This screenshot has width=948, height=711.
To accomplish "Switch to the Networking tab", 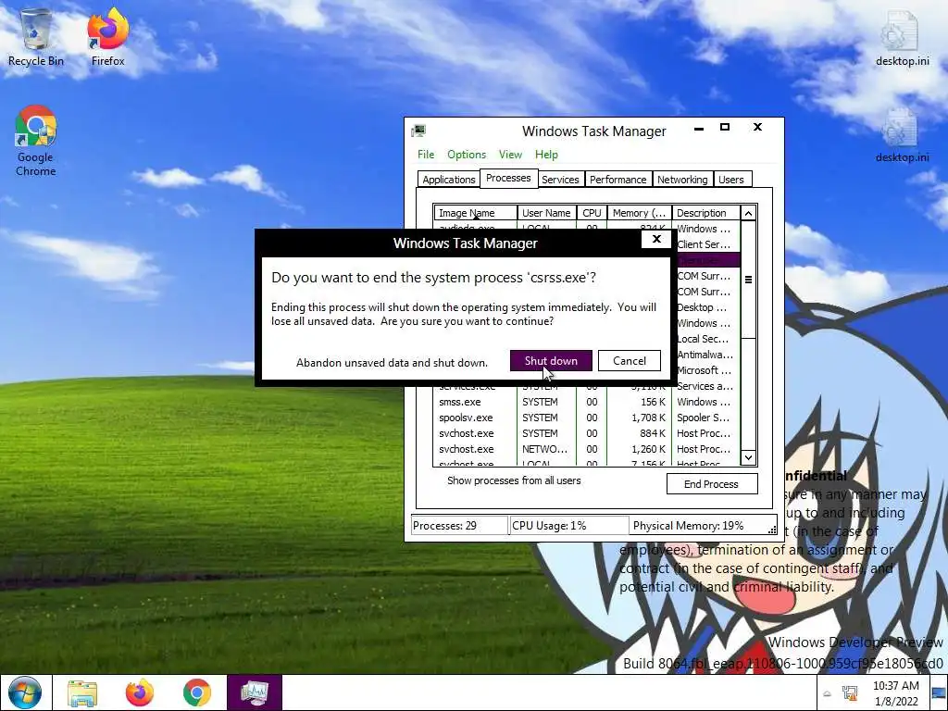I will tap(682, 180).
